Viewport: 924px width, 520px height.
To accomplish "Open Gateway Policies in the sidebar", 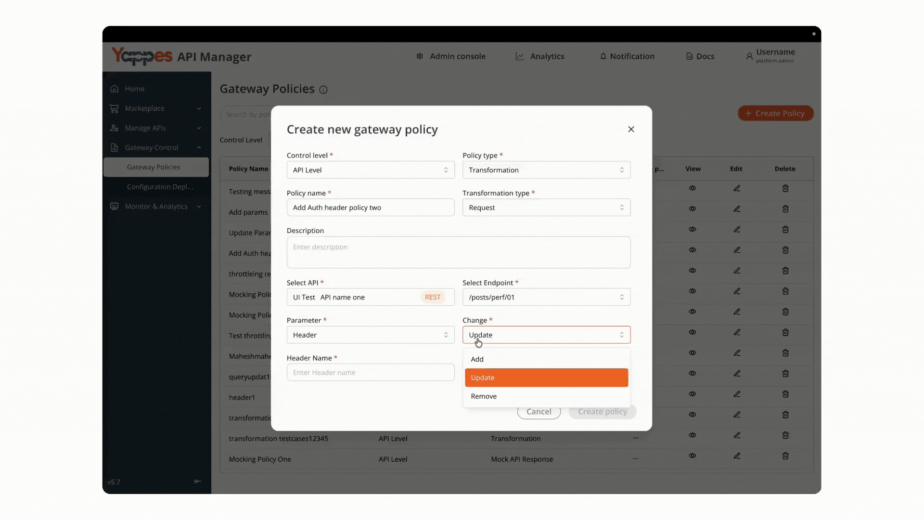I will point(156,167).
